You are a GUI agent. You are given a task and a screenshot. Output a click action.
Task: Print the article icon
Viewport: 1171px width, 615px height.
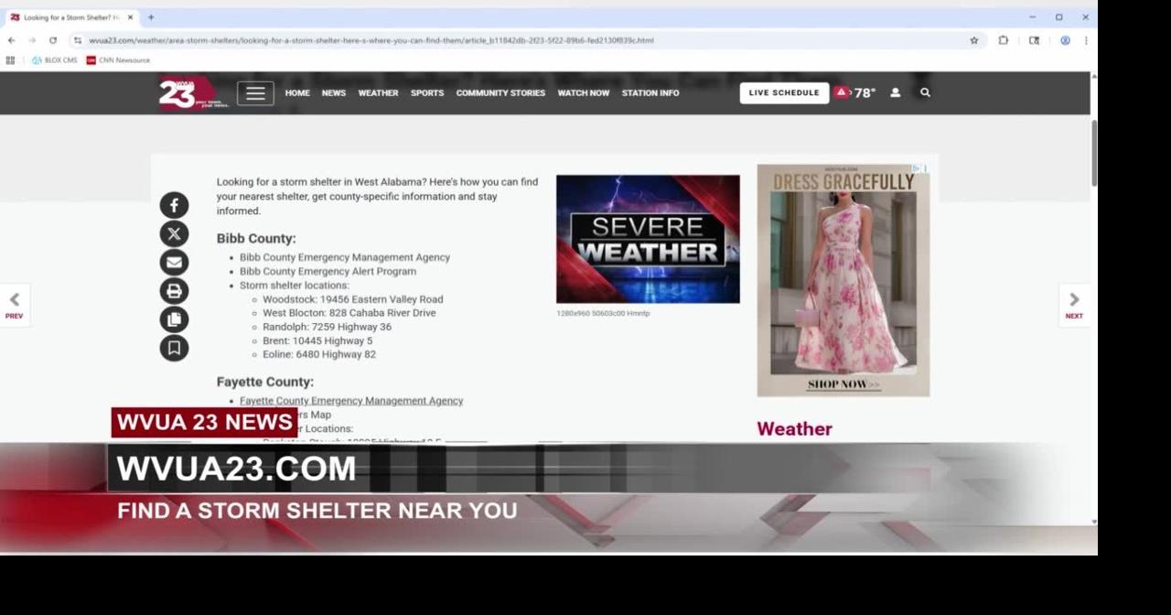click(174, 291)
